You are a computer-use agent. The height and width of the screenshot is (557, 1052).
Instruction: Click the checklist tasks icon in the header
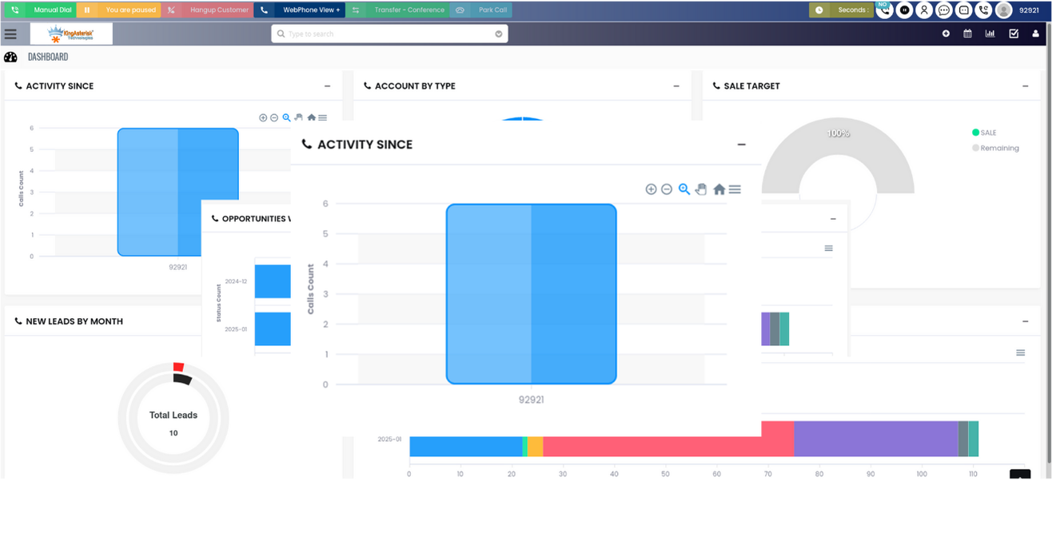[x=1014, y=34]
